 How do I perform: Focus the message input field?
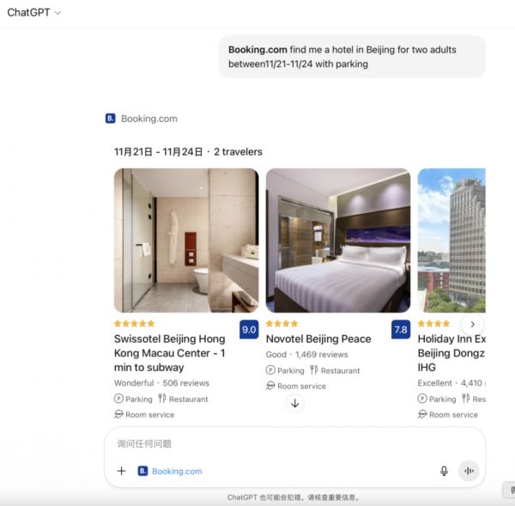click(294, 443)
